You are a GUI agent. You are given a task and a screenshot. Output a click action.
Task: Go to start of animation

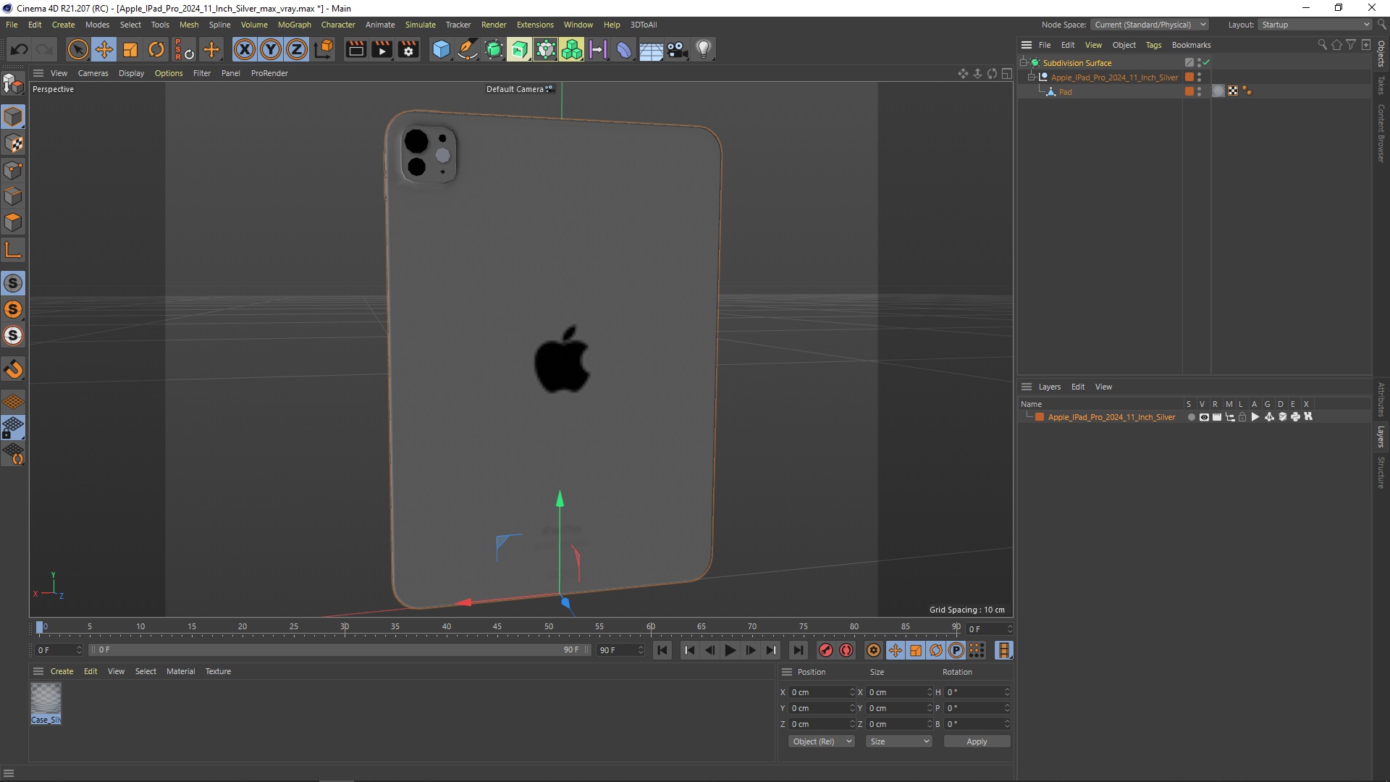(662, 650)
